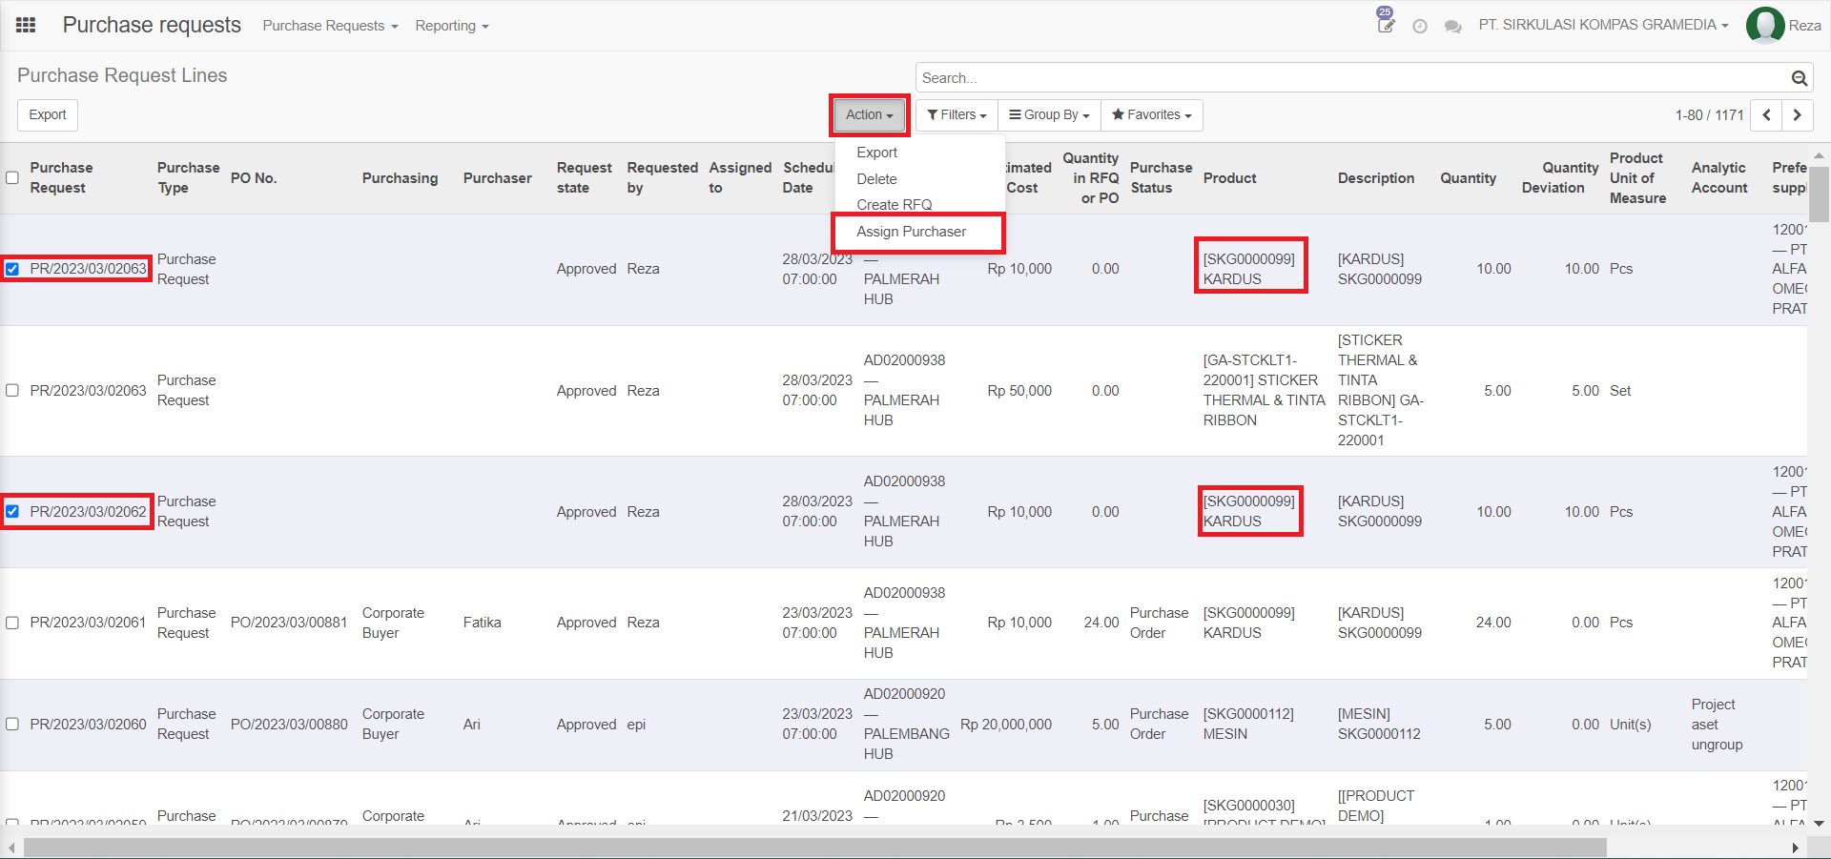Screen dimensions: 1831x859
Task: Sort by Purchasing column header
Action: coord(400,178)
